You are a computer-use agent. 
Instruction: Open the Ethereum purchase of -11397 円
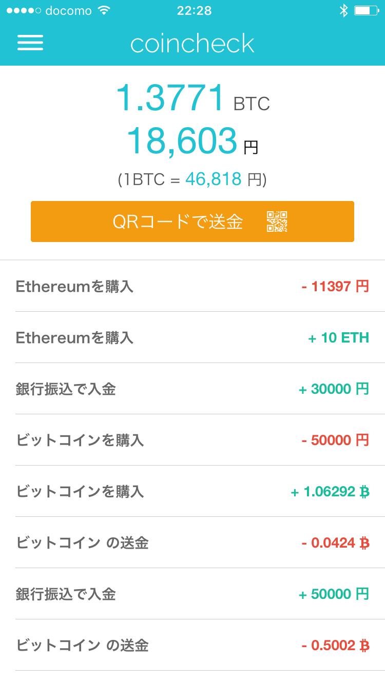tap(192, 286)
